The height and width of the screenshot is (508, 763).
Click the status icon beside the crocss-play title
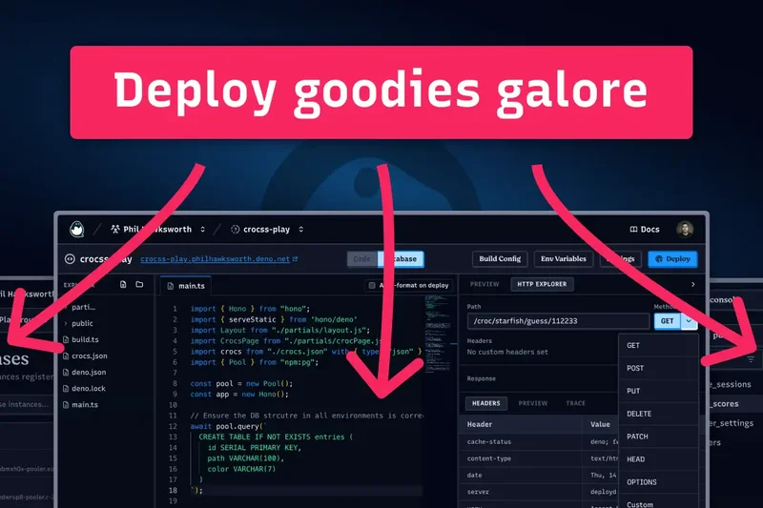click(70, 259)
